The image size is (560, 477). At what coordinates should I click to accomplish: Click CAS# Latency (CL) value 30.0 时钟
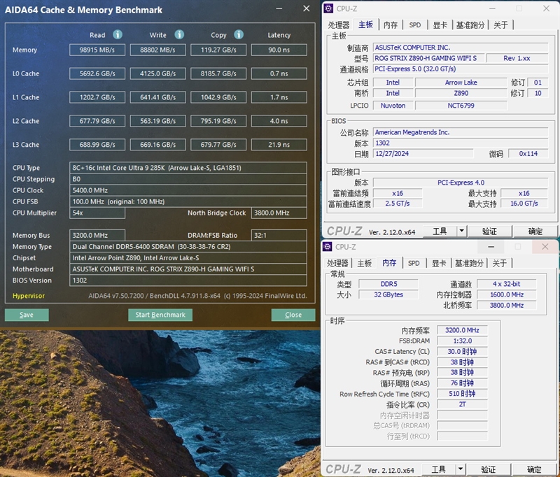tap(462, 352)
